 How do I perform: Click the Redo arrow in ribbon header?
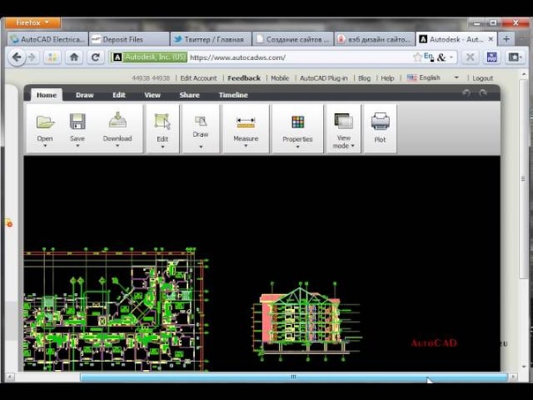pyautogui.click(x=483, y=94)
